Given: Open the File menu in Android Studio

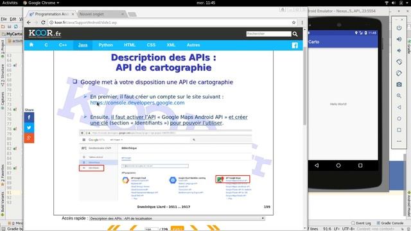Looking at the screenshot, I should [4, 19].
